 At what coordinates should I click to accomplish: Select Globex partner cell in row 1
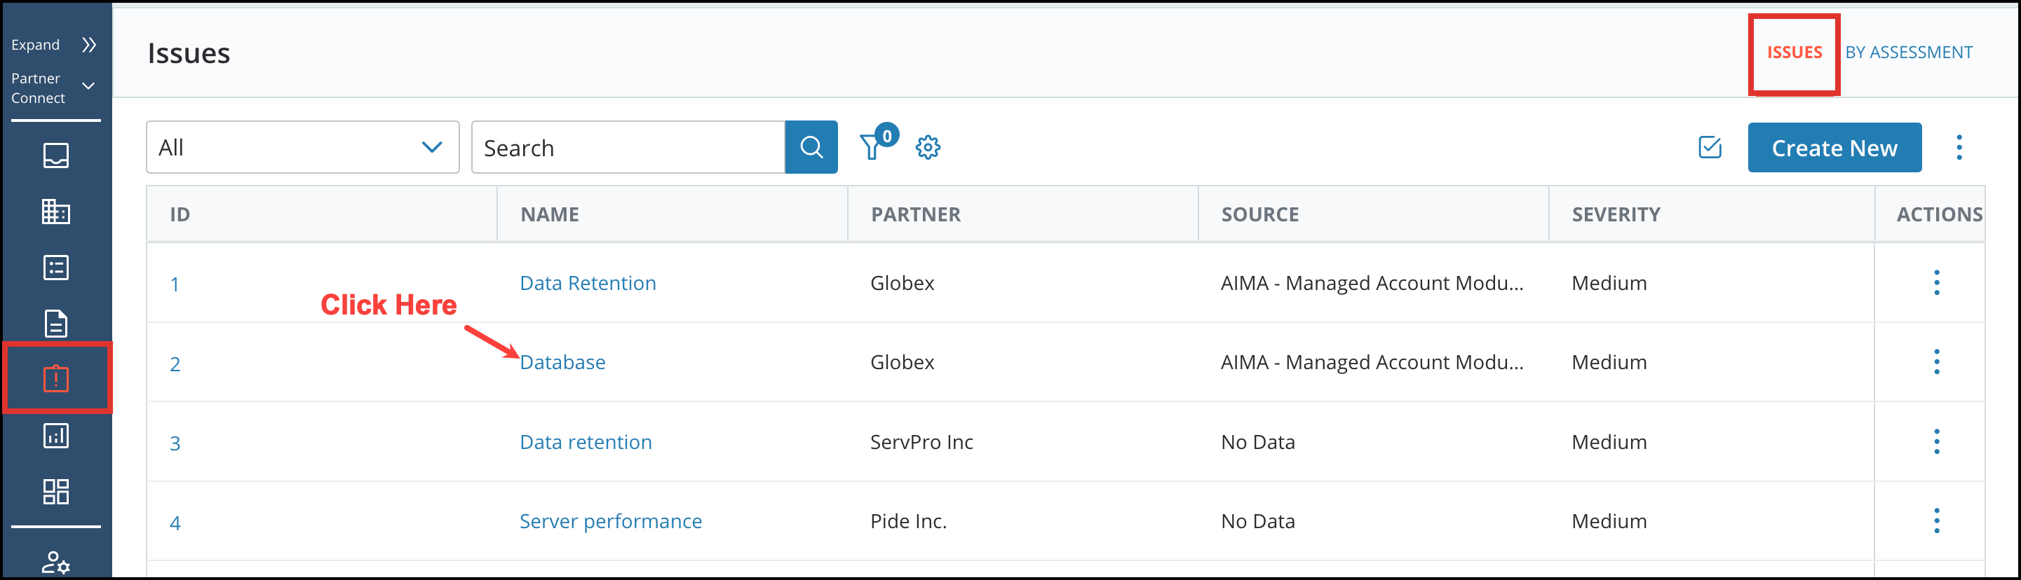tap(903, 283)
